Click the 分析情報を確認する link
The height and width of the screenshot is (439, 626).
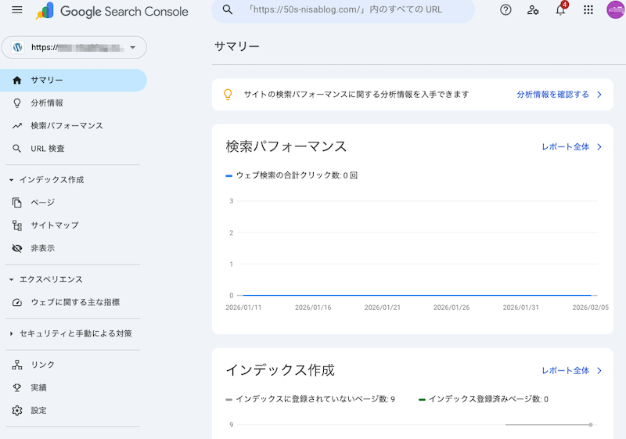(x=559, y=94)
